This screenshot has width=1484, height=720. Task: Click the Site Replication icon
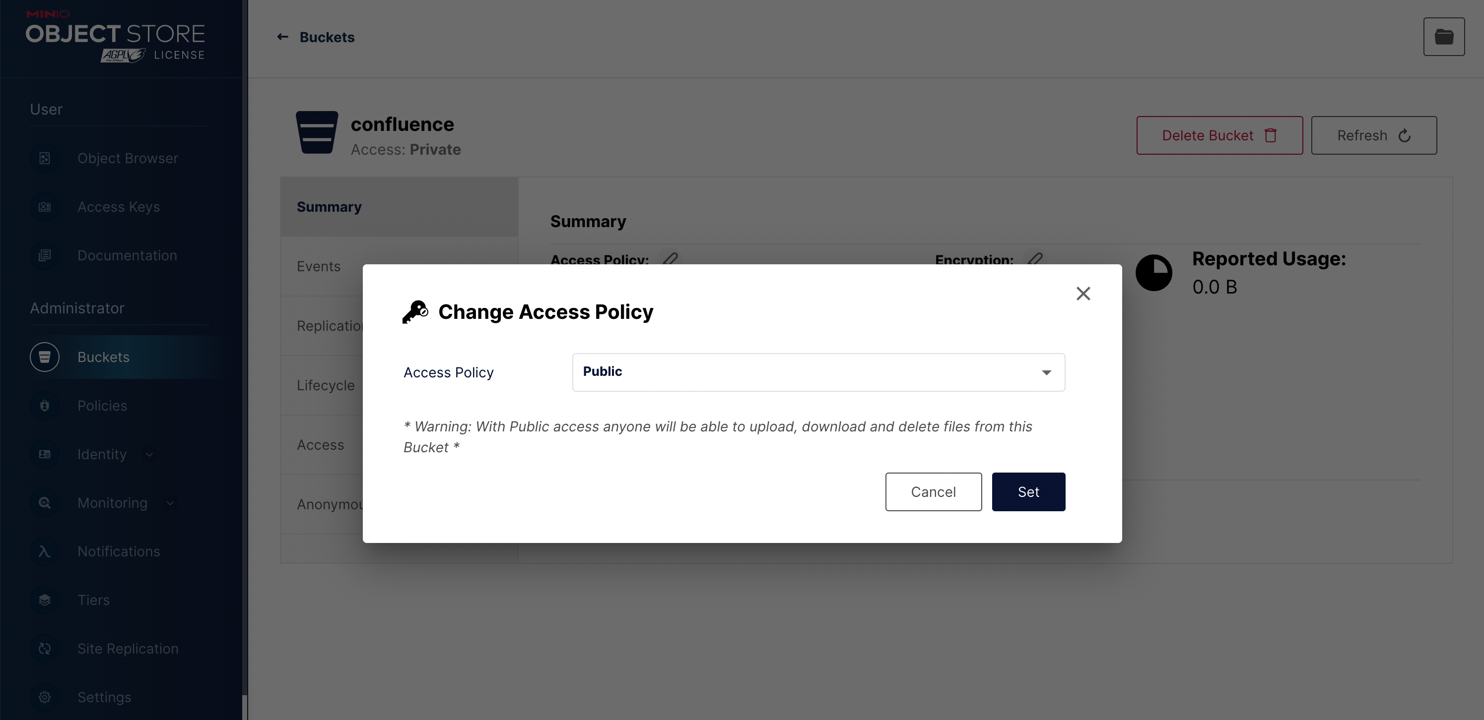tap(44, 649)
